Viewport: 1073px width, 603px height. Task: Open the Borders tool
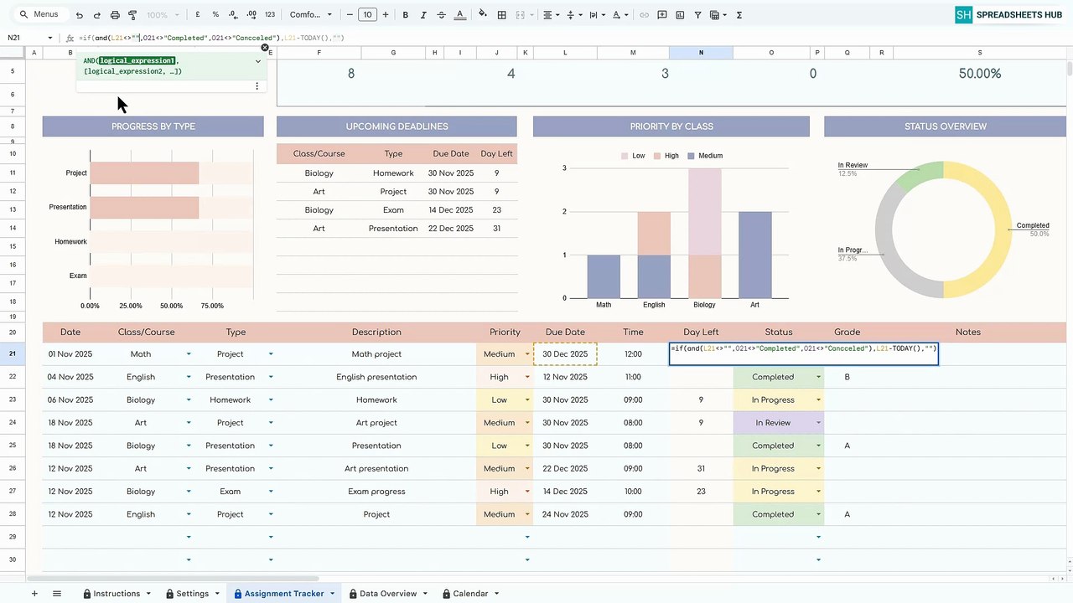501,15
